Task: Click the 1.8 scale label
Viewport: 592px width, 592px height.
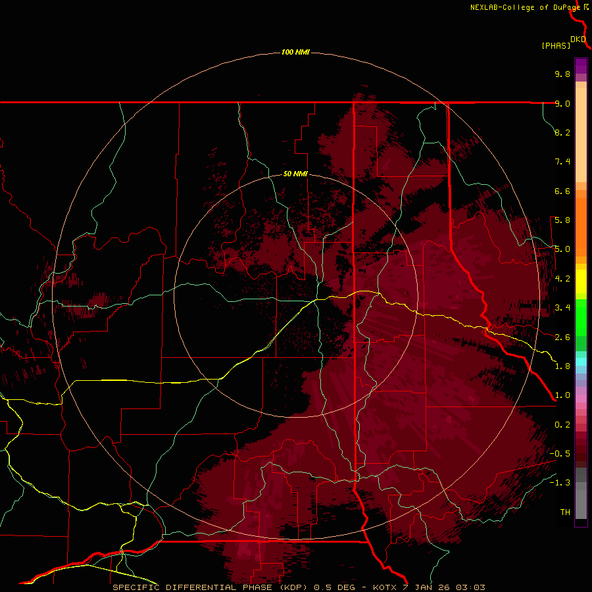Action: click(562, 366)
